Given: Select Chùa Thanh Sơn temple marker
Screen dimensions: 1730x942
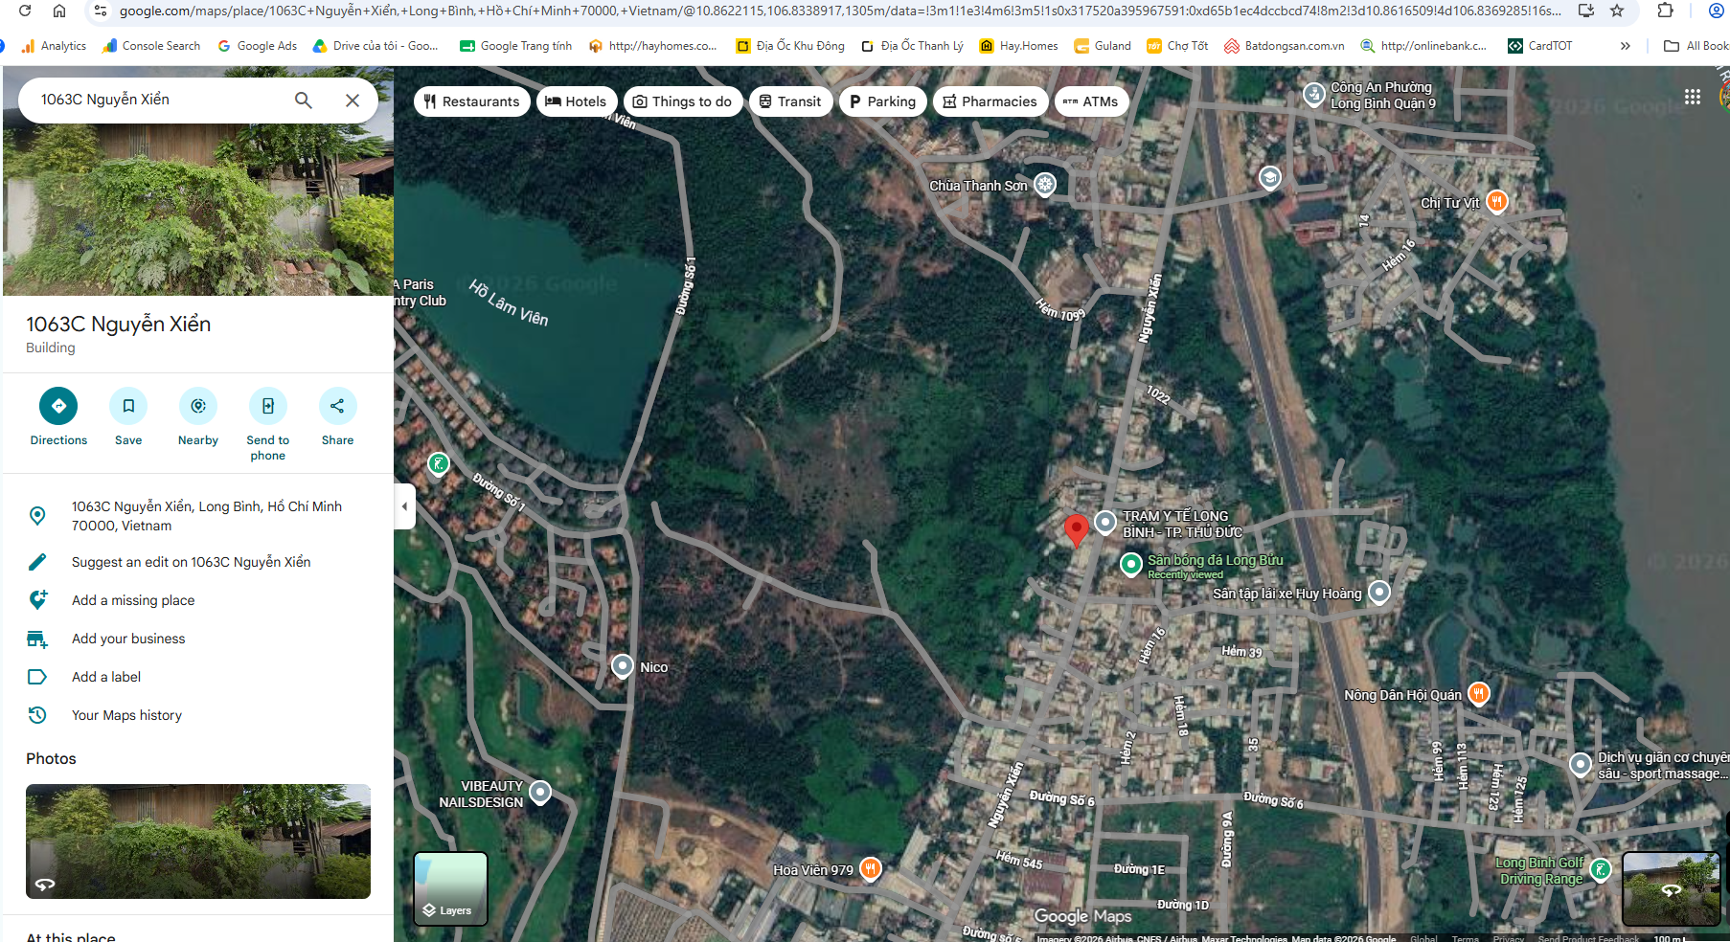Looking at the screenshot, I should (1045, 184).
